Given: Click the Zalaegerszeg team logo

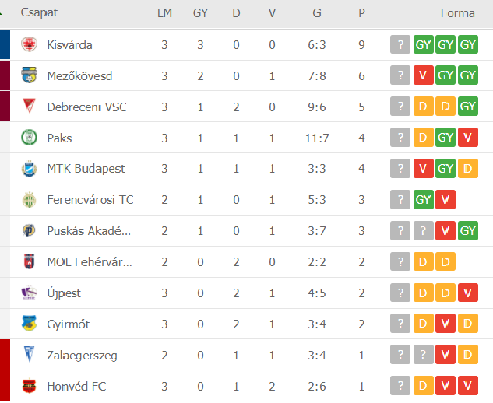Looking at the screenshot, I should pos(29,356).
